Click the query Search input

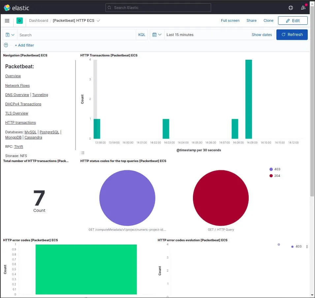coord(77,35)
